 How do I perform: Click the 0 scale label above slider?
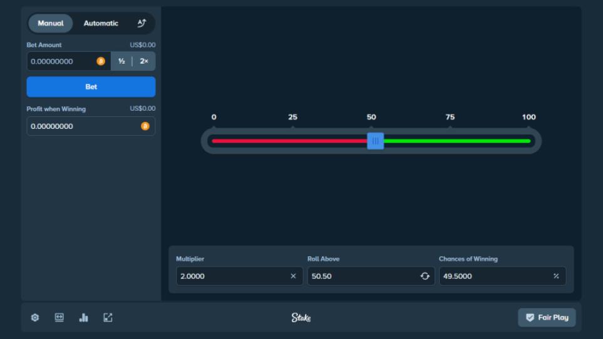tap(214, 117)
